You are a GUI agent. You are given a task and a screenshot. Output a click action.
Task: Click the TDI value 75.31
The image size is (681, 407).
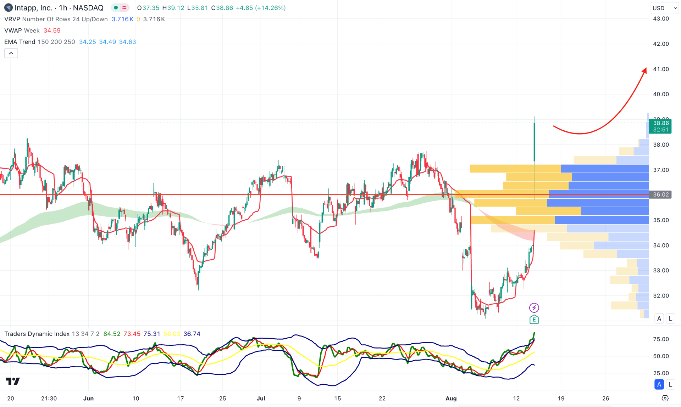152,334
